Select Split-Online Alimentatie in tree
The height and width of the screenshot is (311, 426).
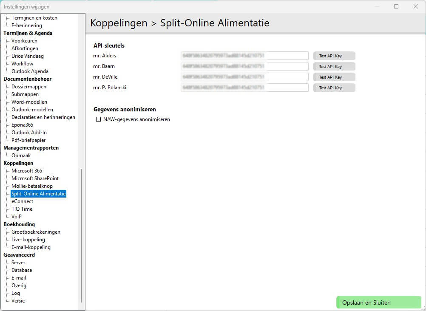(x=38, y=194)
